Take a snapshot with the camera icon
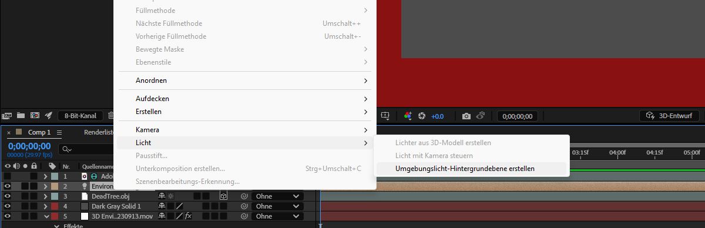This screenshot has width=705, height=228. coord(466,116)
